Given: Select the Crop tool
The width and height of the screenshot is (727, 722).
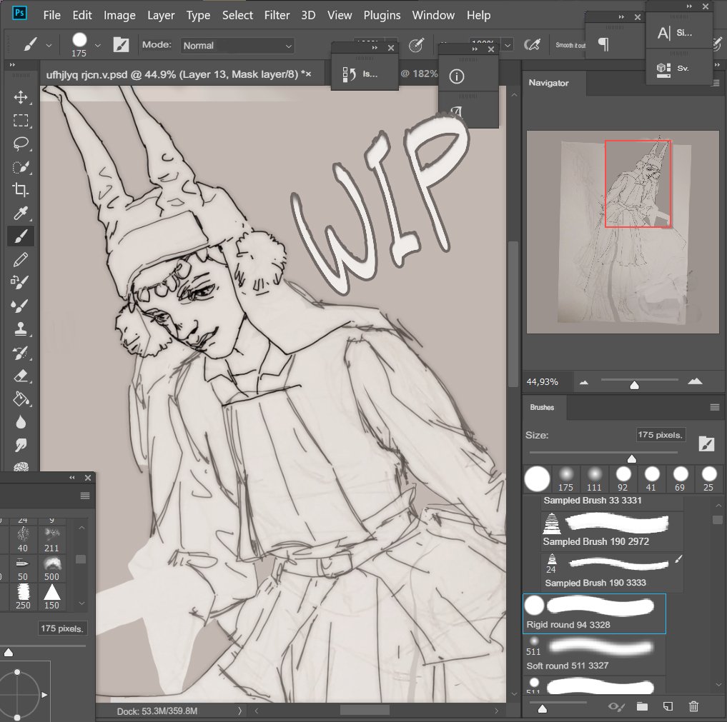Looking at the screenshot, I should click(x=21, y=190).
